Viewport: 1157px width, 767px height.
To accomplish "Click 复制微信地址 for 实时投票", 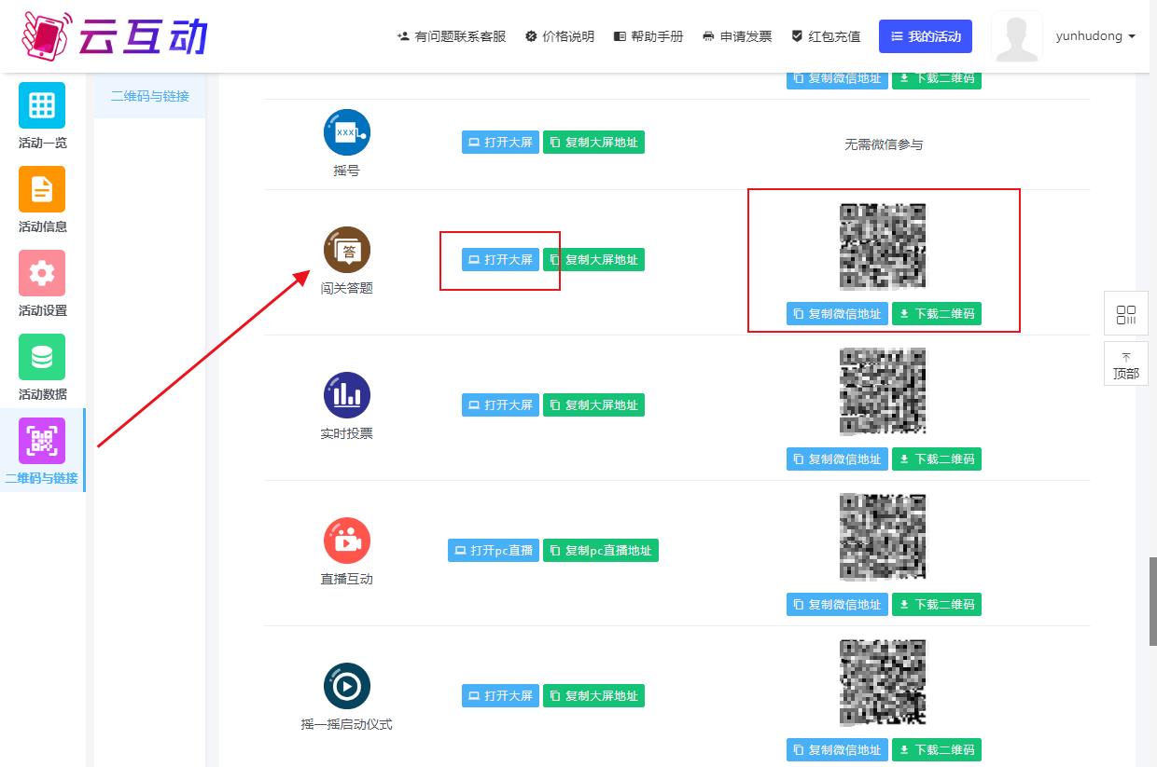I will coord(837,459).
